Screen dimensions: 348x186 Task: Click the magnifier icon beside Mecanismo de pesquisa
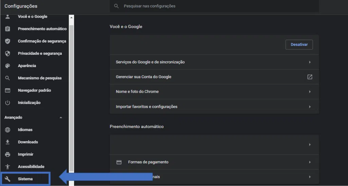pyautogui.click(x=7, y=78)
